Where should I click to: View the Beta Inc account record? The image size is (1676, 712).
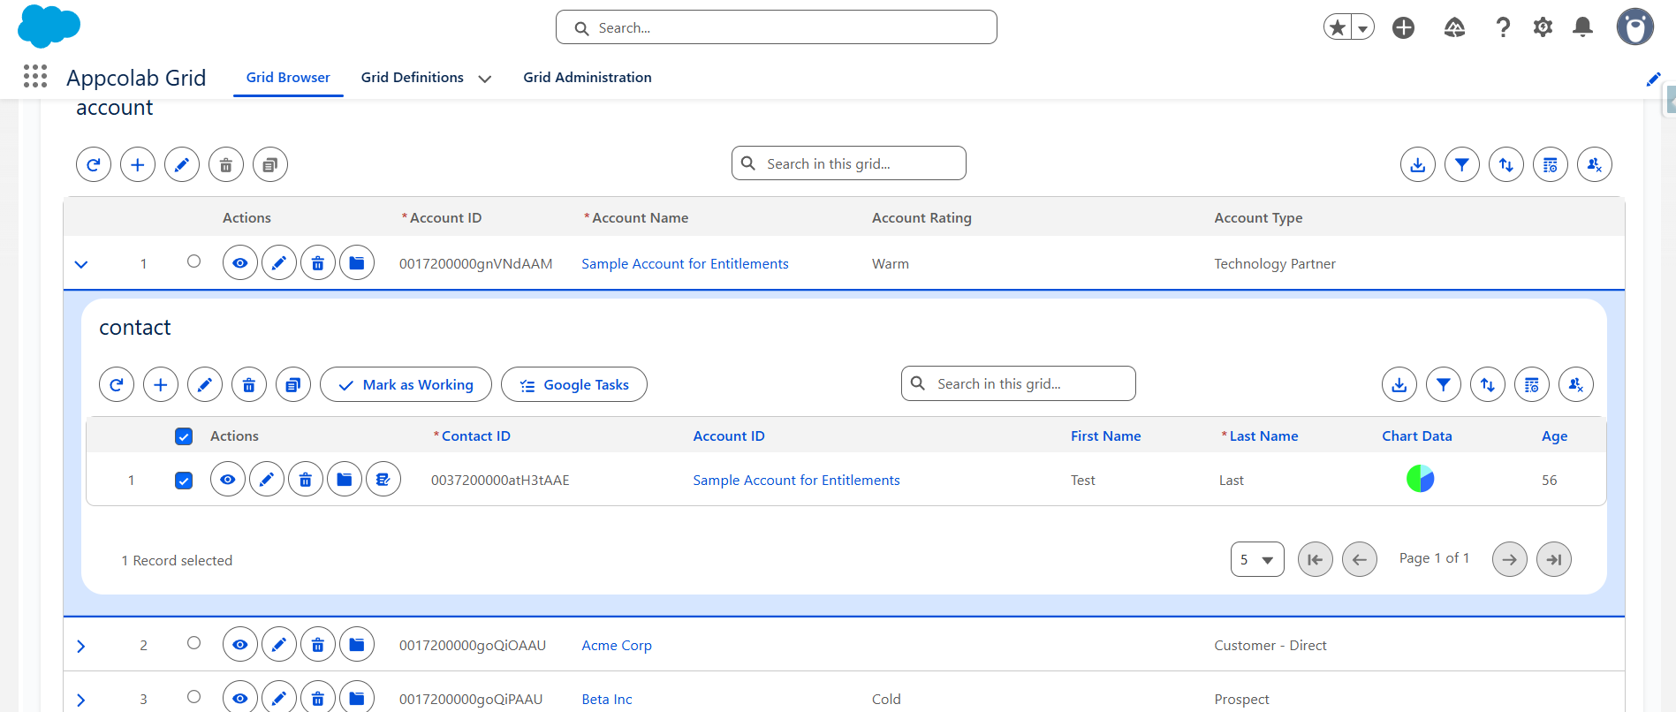[x=240, y=697]
